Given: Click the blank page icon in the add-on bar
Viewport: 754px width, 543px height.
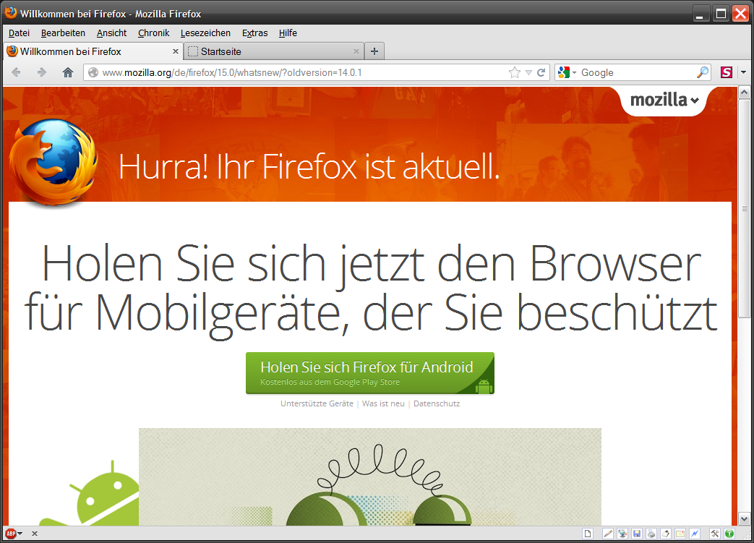Looking at the screenshot, I should pyautogui.click(x=588, y=534).
